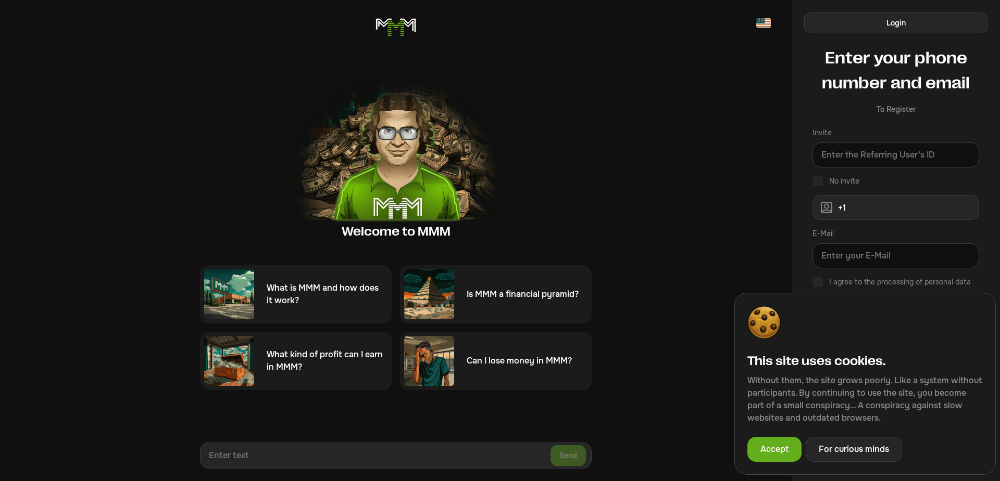Click the Enter your E-Mail field
1000x481 pixels.
(x=896, y=256)
